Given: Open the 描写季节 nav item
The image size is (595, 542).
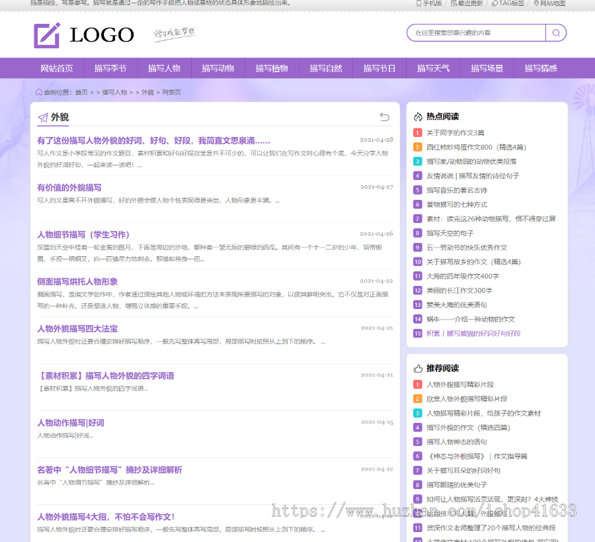Looking at the screenshot, I should pyautogui.click(x=110, y=68).
